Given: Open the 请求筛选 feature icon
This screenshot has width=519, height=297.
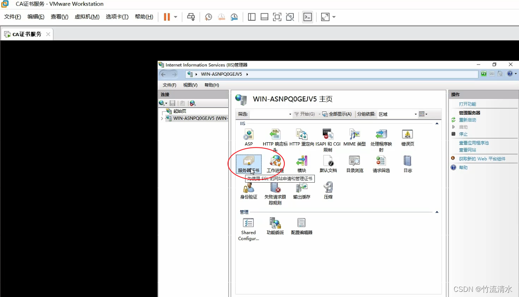Looking at the screenshot, I should point(381,161).
